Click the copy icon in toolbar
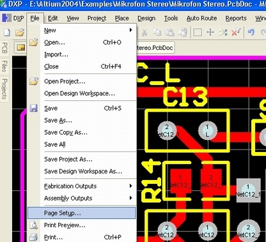Screen dimensions: 266x242 coord(157,33)
